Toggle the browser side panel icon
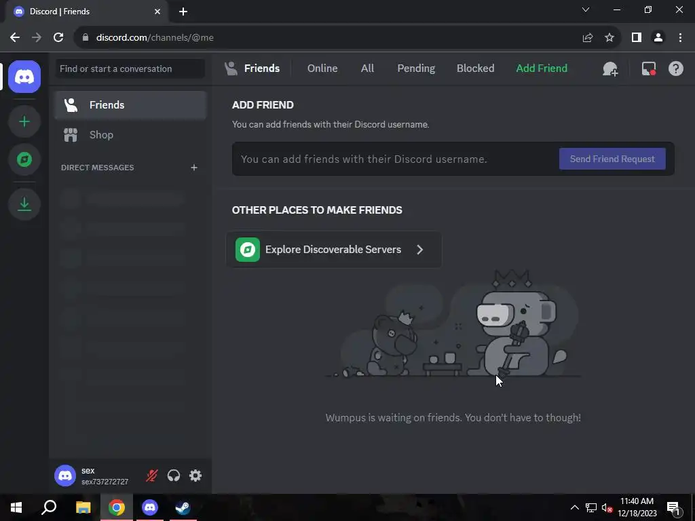This screenshot has width=695, height=521. pyautogui.click(x=637, y=38)
